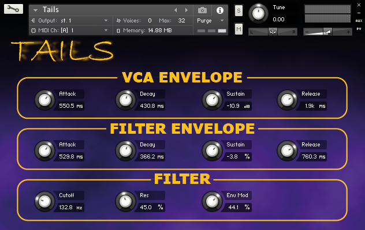Select previous instrument with left arrow
Image resolution: width=365 pixels, height=230 pixels.
[x=176, y=10]
